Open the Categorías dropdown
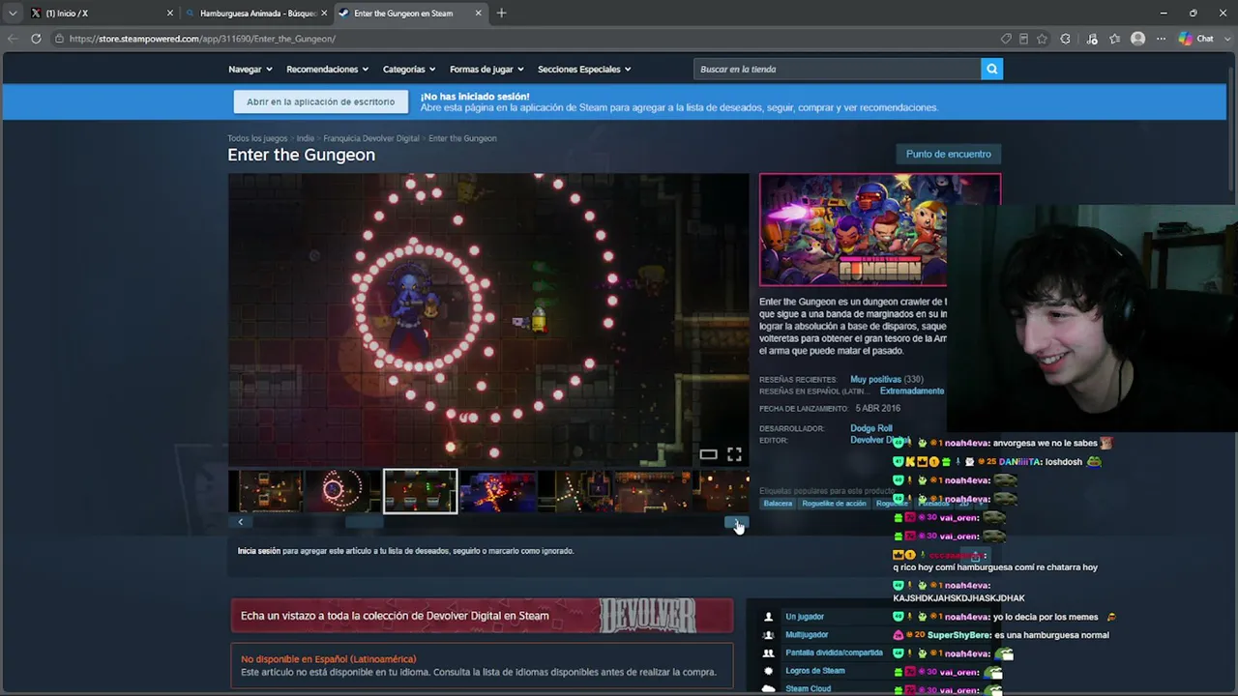Screen dimensions: 1238x696 (x=409, y=70)
